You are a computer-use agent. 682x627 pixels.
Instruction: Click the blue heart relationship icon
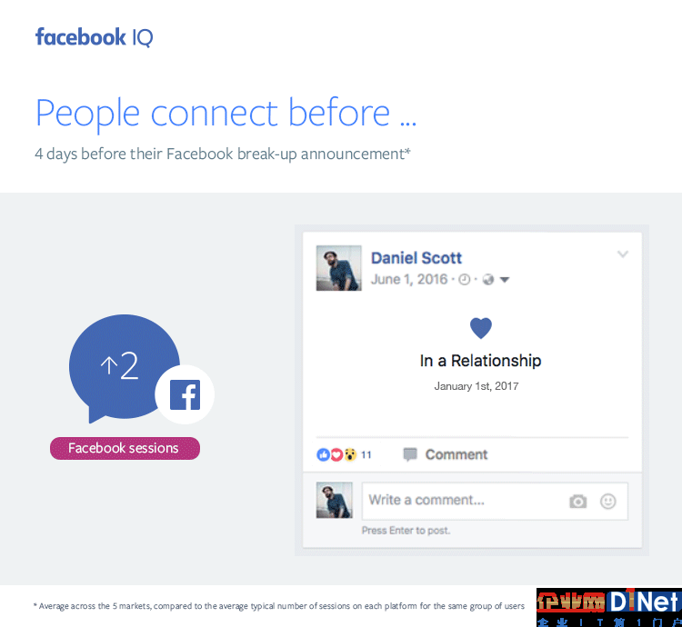coord(481,328)
